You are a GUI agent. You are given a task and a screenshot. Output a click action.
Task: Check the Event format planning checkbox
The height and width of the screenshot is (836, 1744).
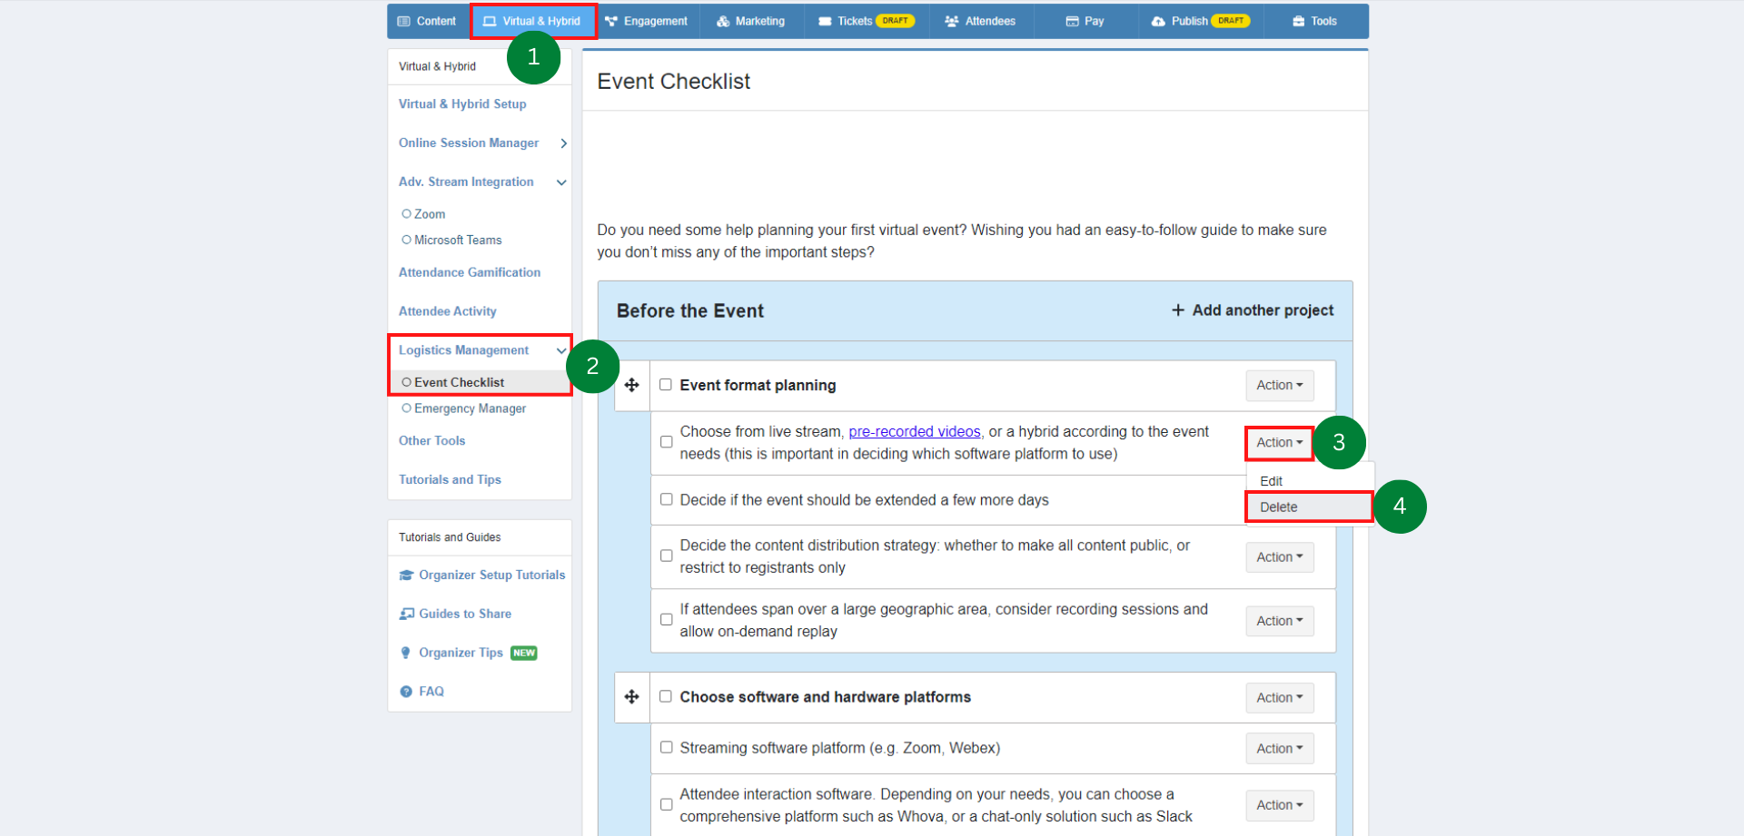coord(666,385)
